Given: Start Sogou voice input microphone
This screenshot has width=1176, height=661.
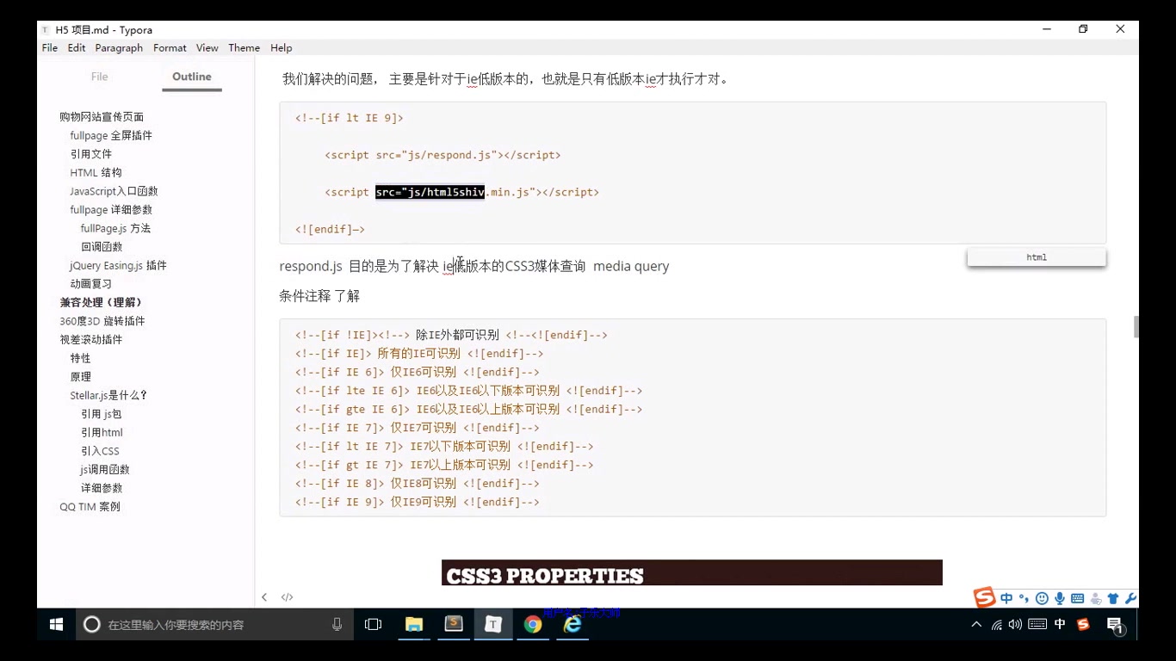Looking at the screenshot, I should 1060,598.
